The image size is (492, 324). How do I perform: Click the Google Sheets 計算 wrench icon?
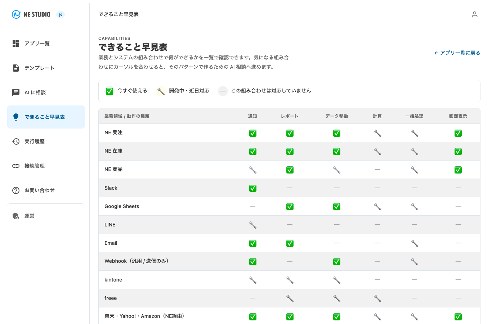coord(377,207)
